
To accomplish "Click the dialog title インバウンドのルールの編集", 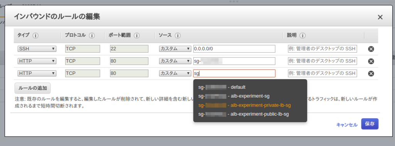I will (57, 17).
